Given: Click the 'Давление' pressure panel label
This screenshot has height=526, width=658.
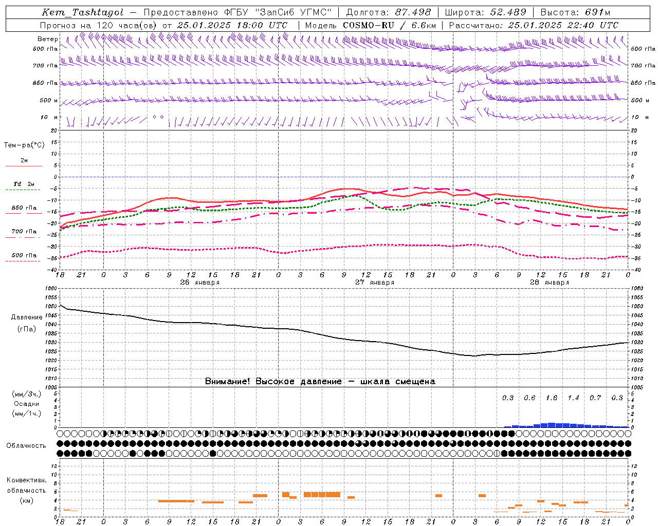Looking at the screenshot, I should point(27,317).
